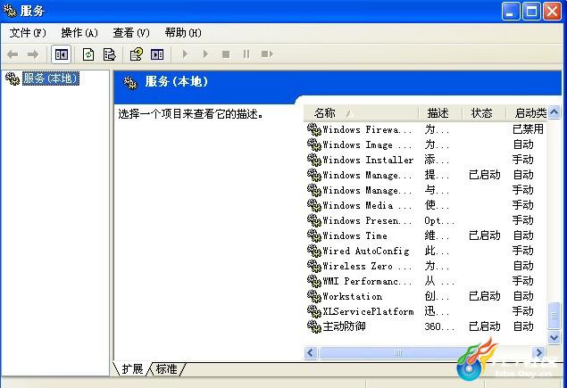Viewport: 567px width, 388px height.
Task: Select 服务(本地) in the left tree
Action: pyautogui.click(x=51, y=78)
